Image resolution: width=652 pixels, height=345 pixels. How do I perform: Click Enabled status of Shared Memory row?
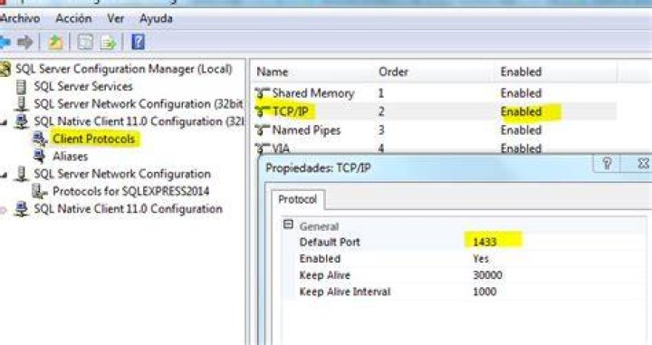point(521,93)
